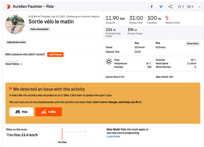Click the 194 kJ energy output value
The height and width of the screenshot is (147, 204).
[x=132, y=30]
